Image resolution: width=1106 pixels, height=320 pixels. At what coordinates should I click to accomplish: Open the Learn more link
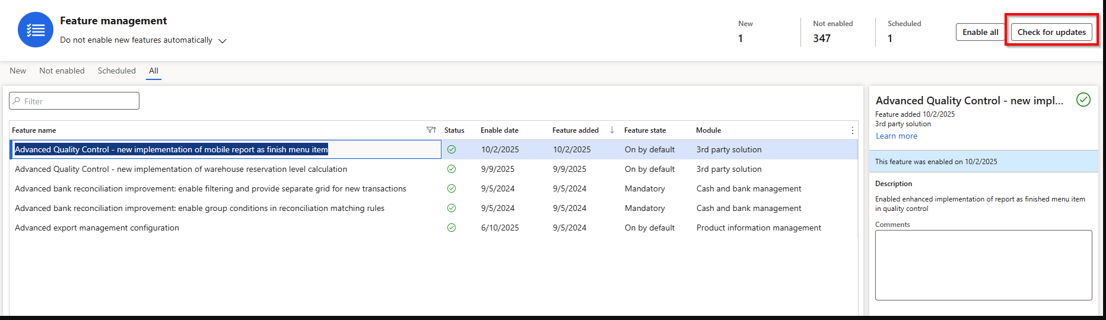[896, 136]
